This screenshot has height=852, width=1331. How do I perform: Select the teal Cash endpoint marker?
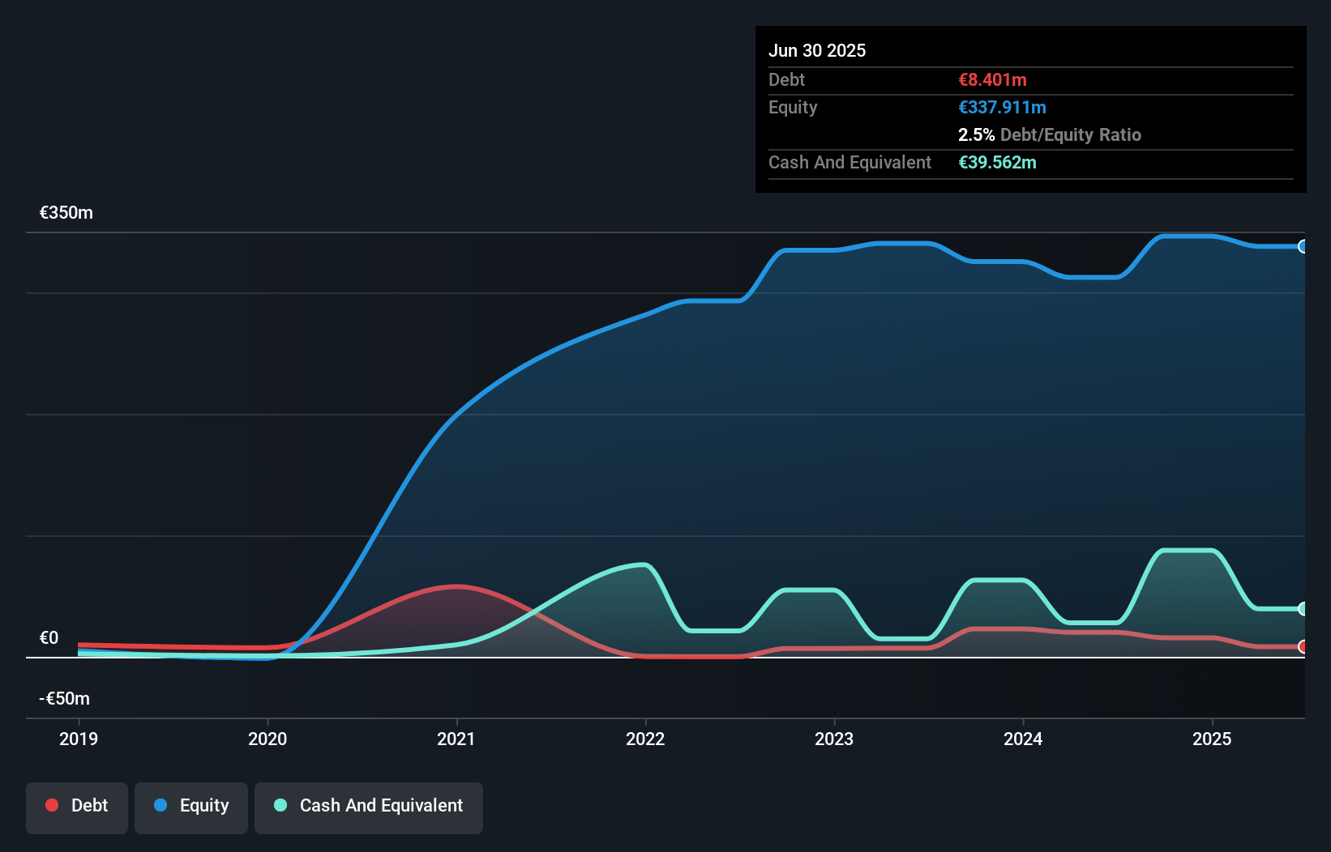click(1303, 608)
